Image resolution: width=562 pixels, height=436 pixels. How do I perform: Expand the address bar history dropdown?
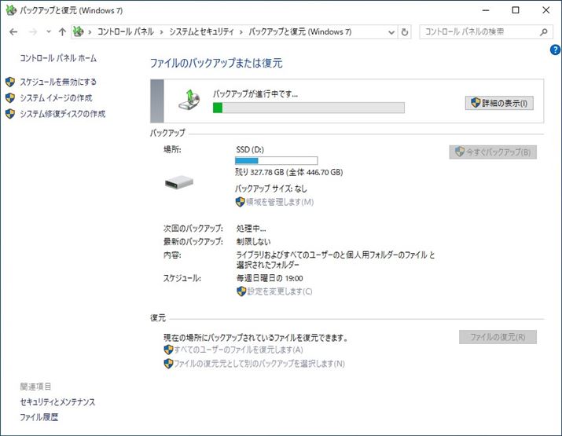click(x=391, y=32)
